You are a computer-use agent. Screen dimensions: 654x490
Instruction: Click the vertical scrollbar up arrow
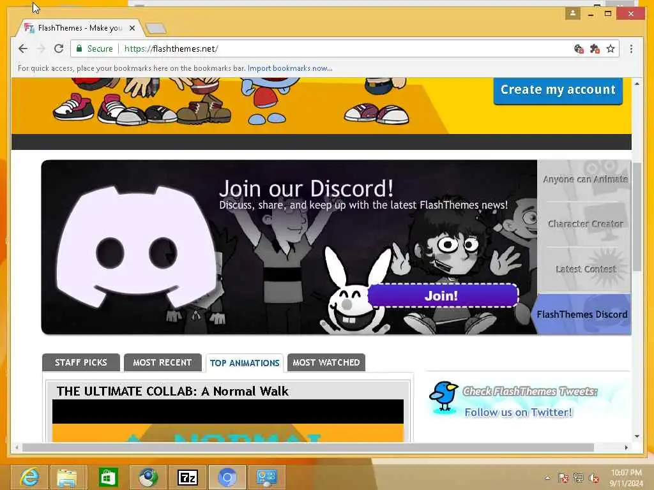pyautogui.click(x=637, y=84)
